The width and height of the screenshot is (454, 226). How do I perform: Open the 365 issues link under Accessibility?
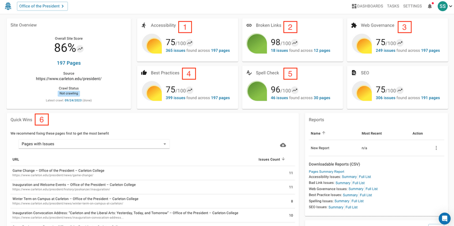[176, 51]
